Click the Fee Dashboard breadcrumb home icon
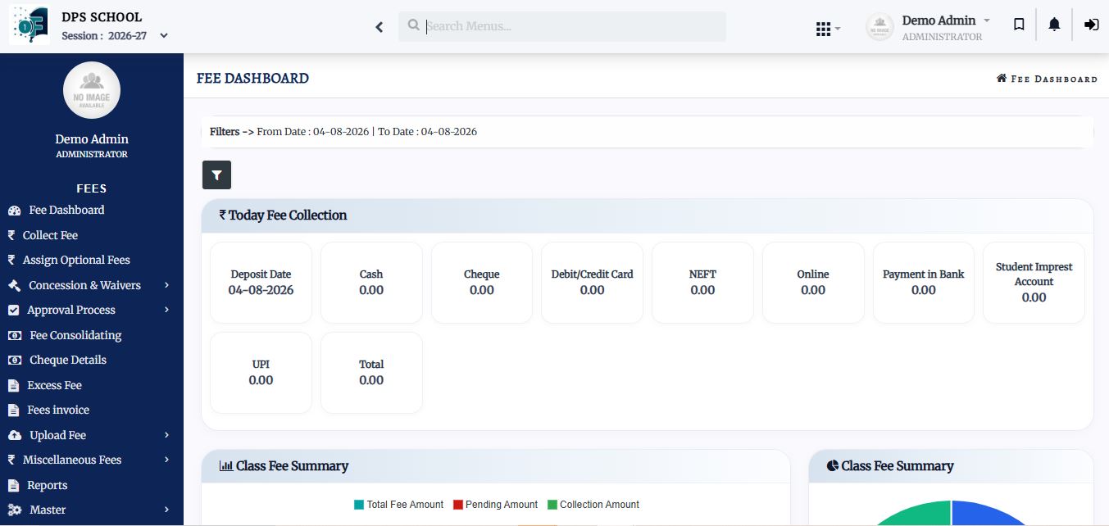Image resolution: width=1109 pixels, height=526 pixels. (1001, 79)
